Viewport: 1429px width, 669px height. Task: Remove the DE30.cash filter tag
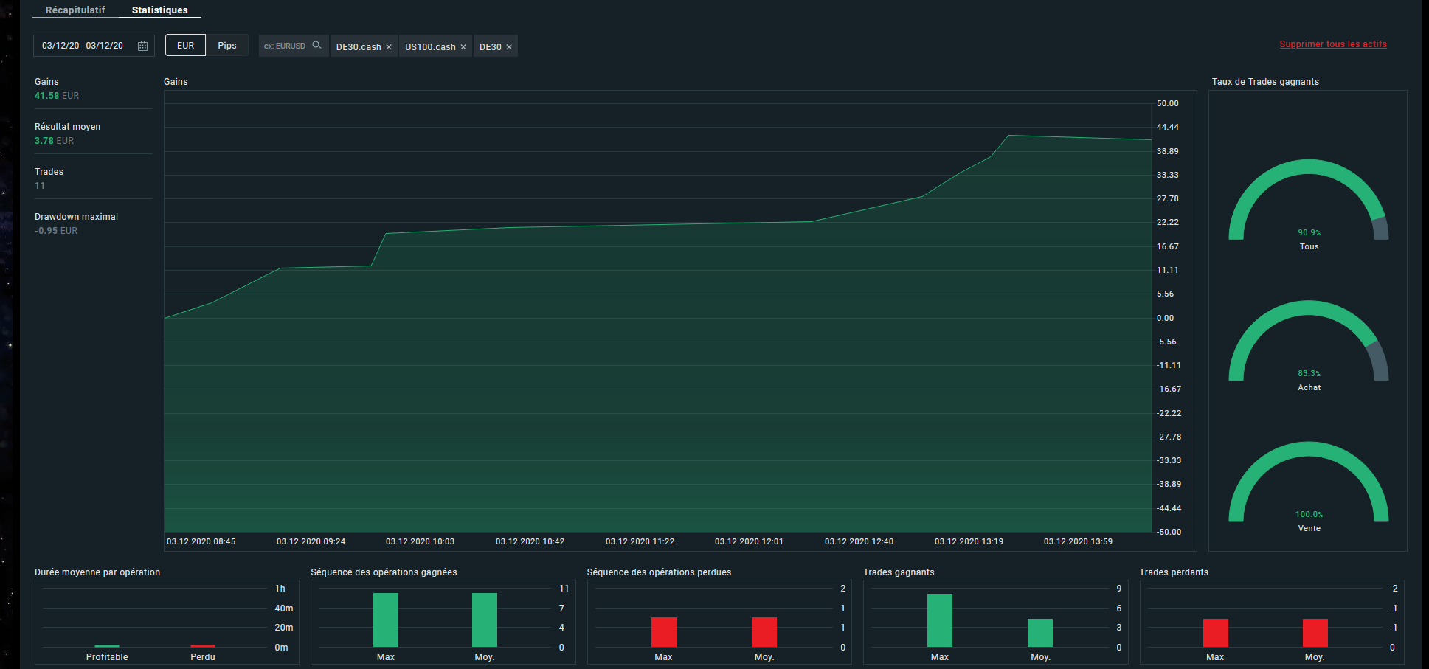[x=389, y=47]
